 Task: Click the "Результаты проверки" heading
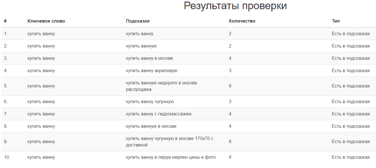click(235, 6)
